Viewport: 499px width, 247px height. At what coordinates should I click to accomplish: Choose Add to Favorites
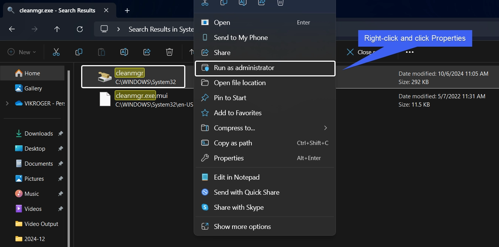point(264,113)
